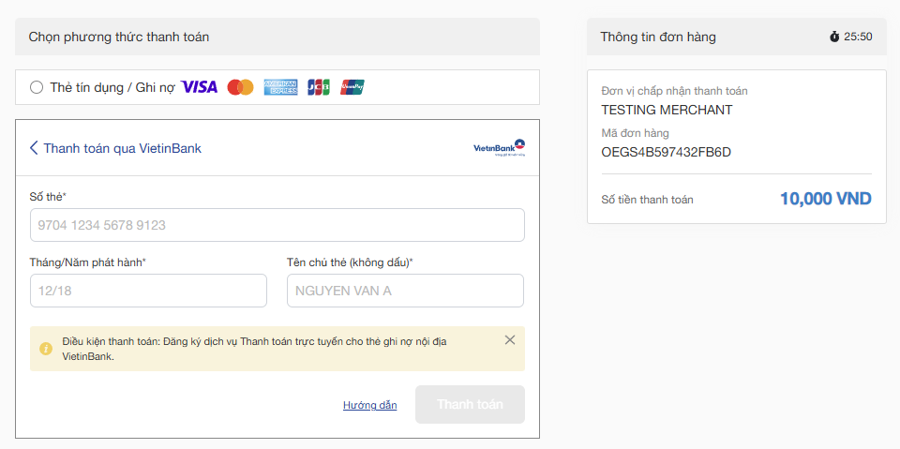Open the Hướng dẫn guide link
Image resolution: width=900 pixels, height=449 pixels.
coord(369,405)
